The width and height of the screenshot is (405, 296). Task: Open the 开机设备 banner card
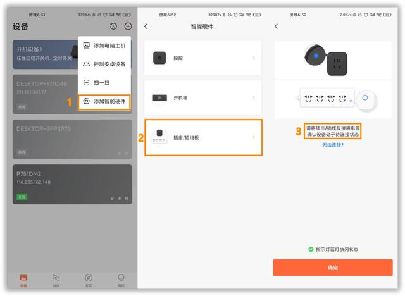[x=45, y=54]
